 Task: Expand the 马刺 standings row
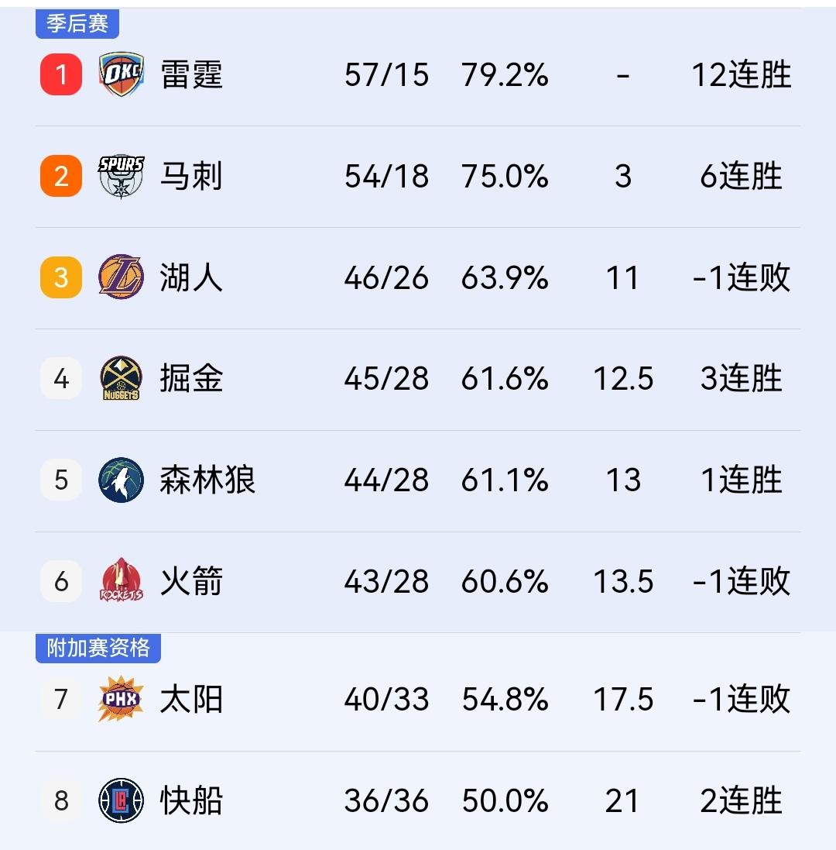(x=418, y=177)
